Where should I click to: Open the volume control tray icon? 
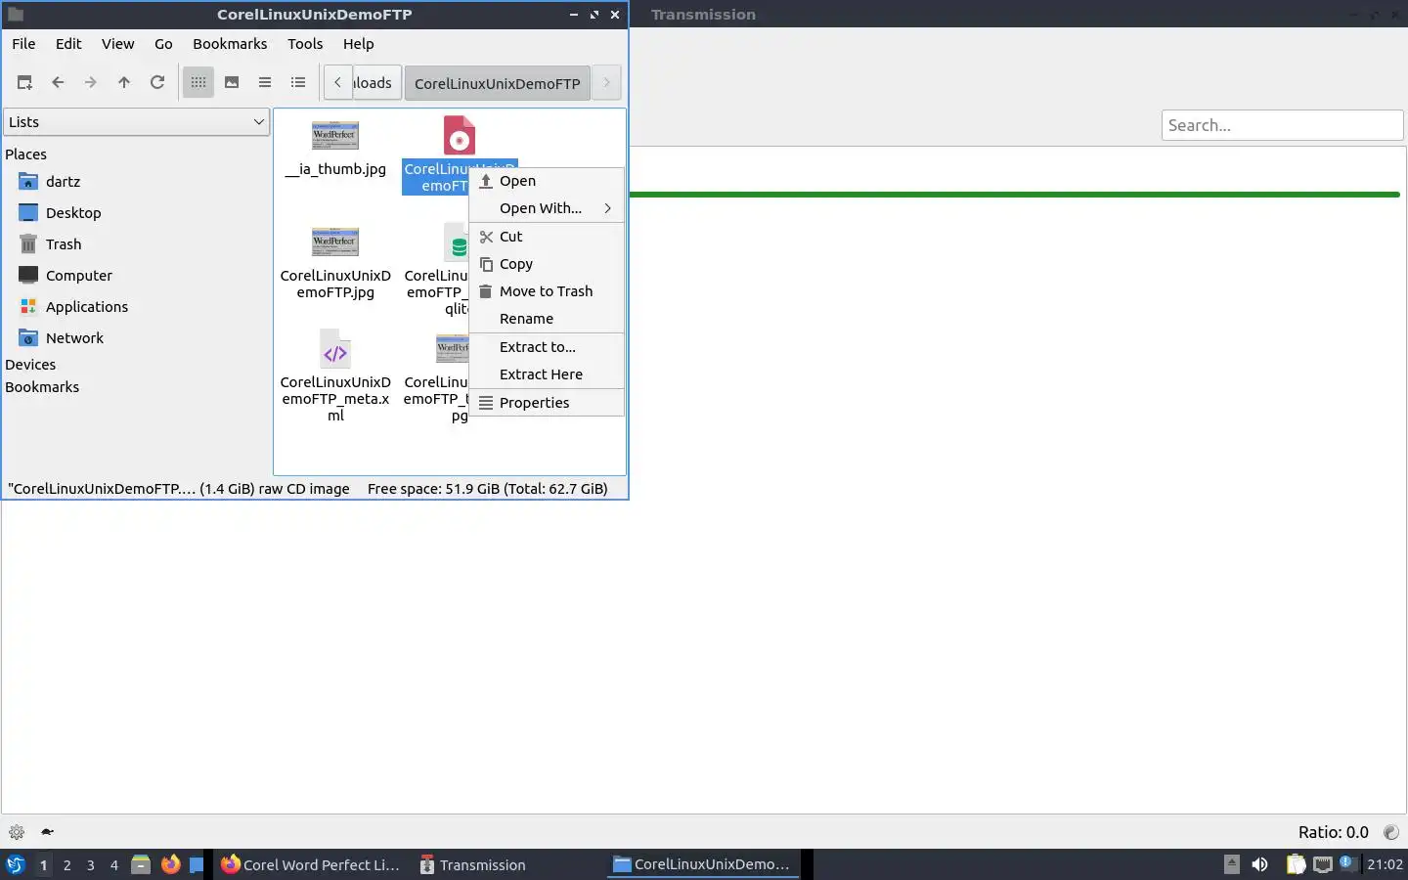[1259, 864]
